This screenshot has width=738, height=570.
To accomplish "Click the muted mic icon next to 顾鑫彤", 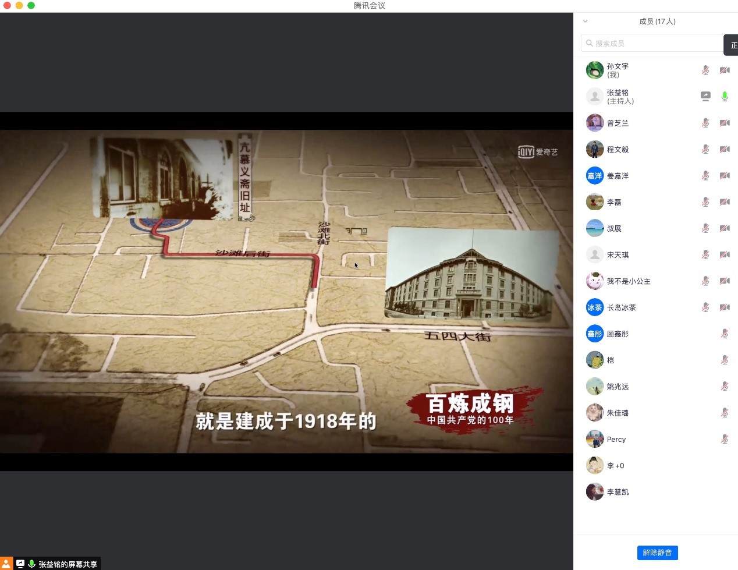I will pos(725,334).
